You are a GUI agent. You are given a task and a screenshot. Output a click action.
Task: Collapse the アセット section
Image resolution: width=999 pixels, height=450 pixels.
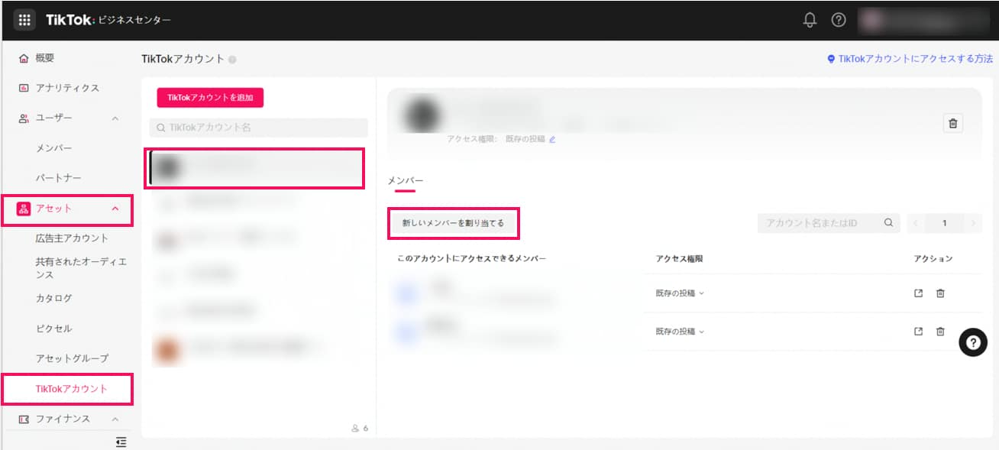(115, 209)
